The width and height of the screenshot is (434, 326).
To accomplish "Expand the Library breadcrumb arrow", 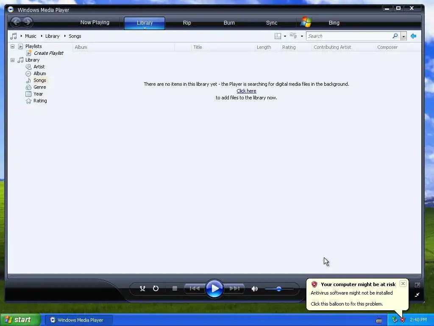I will (x=42, y=36).
